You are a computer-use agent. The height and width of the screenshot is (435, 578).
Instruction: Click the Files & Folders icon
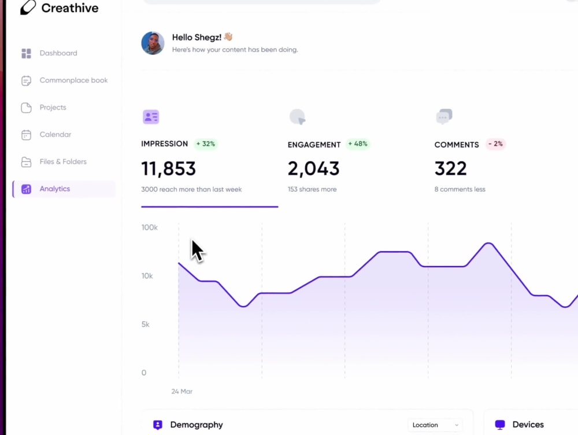coord(26,161)
